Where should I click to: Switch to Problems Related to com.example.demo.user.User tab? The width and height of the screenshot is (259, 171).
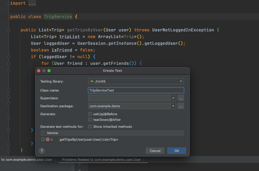tap(101, 160)
